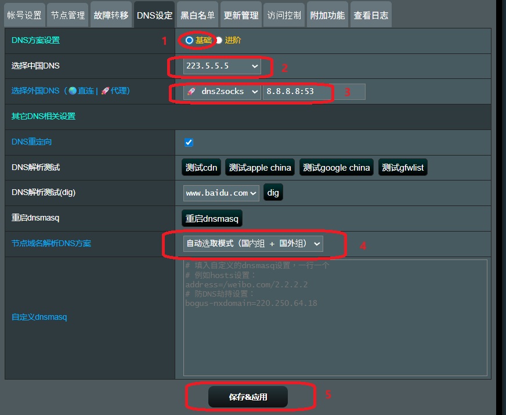
Task: Click the 保存&应用 button
Action: 248,397
